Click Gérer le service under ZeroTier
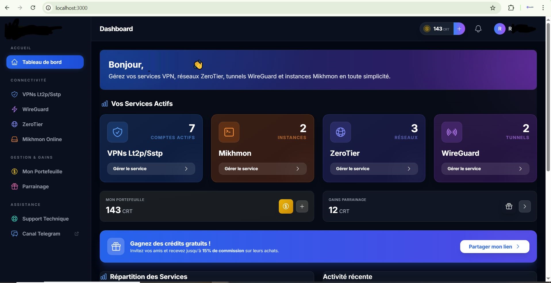 click(x=374, y=169)
